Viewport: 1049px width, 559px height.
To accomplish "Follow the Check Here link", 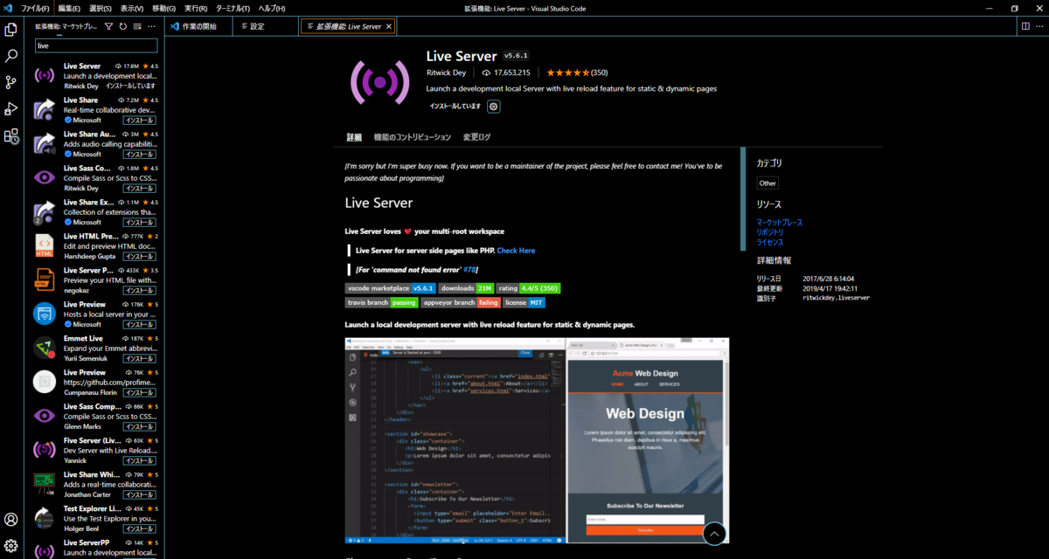I will [x=516, y=251].
